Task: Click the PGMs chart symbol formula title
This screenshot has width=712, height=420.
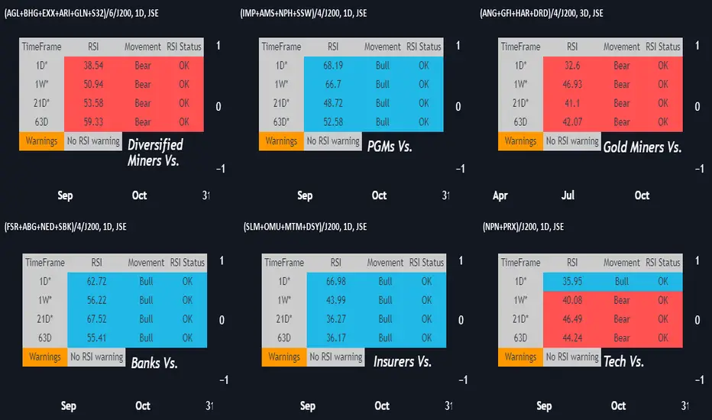Action: (303, 13)
